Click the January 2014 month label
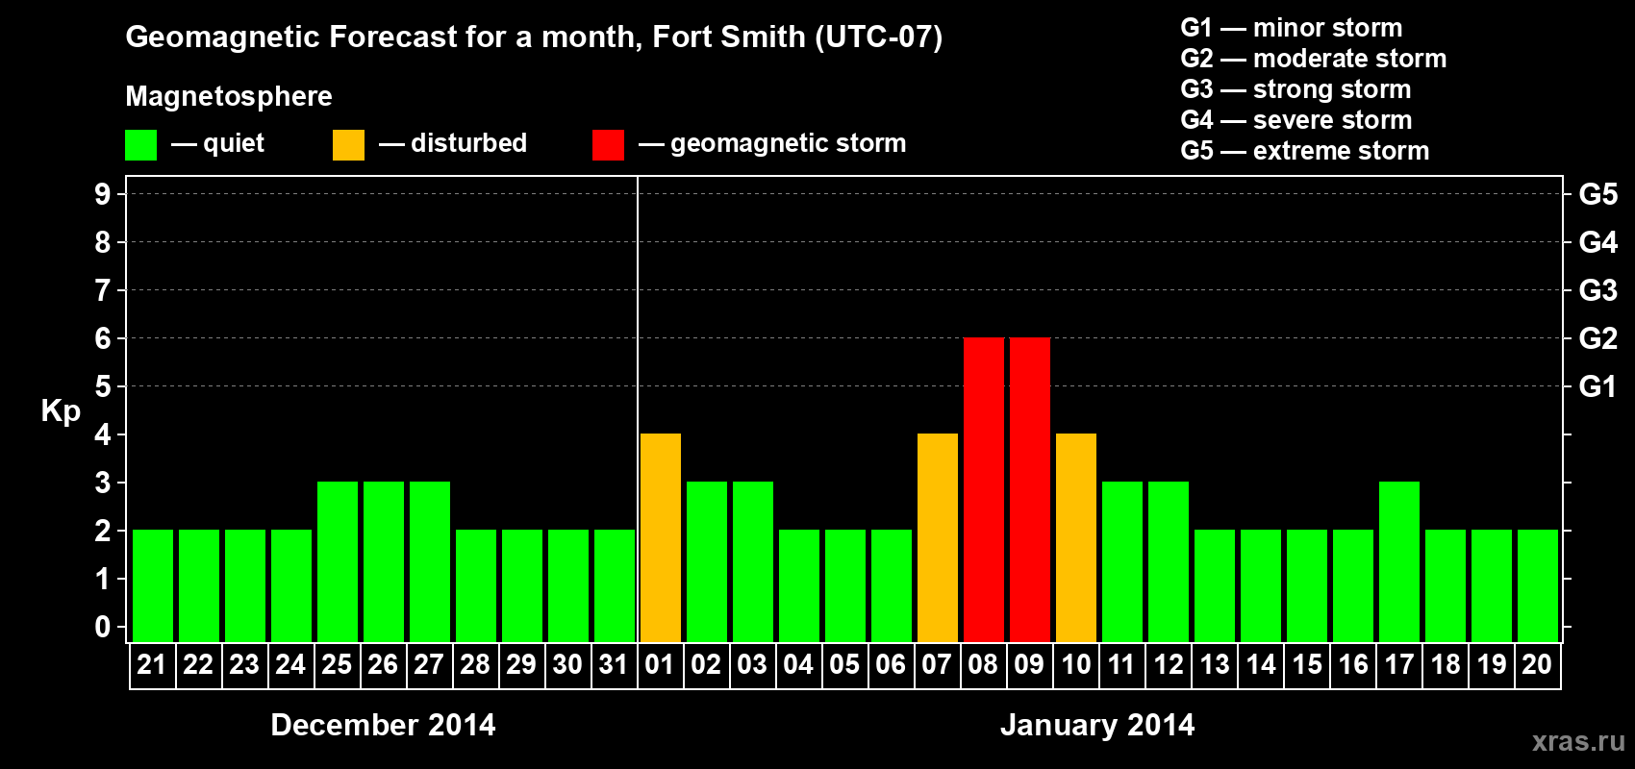The height and width of the screenshot is (769, 1635). coord(1097,725)
